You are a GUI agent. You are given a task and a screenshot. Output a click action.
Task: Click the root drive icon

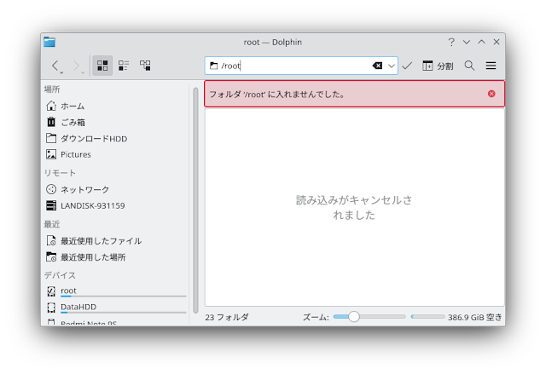click(51, 291)
